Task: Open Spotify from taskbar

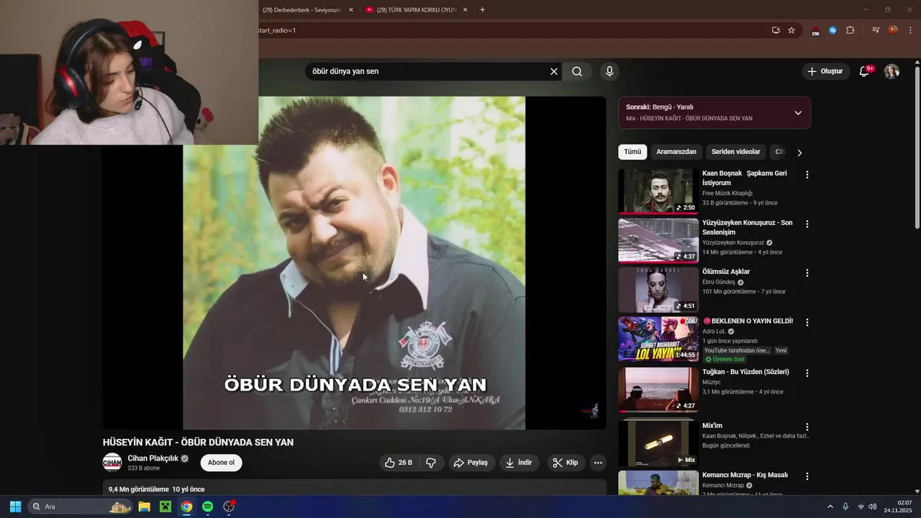Action: click(x=207, y=506)
